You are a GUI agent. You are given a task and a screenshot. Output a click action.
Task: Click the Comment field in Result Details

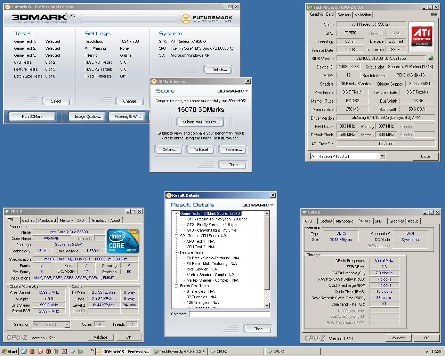click(229, 314)
